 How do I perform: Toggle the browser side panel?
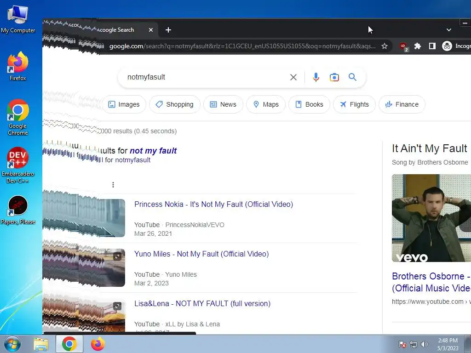click(432, 46)
